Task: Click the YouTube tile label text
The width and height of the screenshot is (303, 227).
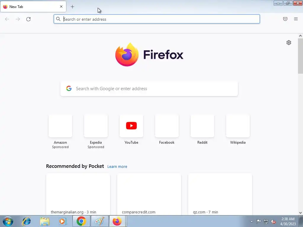Action: point(131,142)
